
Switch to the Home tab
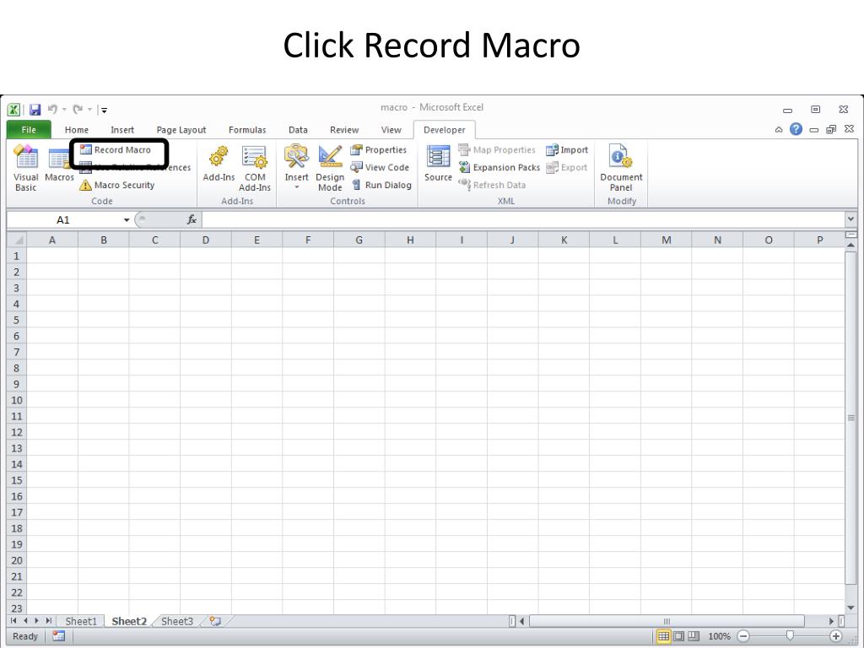[x=77, y=129]
